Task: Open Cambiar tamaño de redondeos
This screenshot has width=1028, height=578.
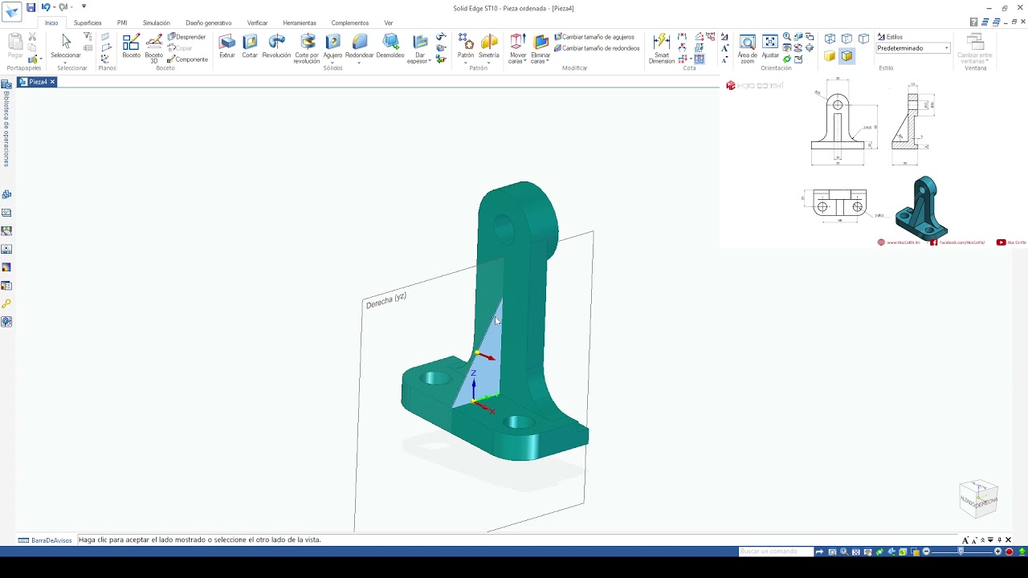Action: (x=597, y=48)
